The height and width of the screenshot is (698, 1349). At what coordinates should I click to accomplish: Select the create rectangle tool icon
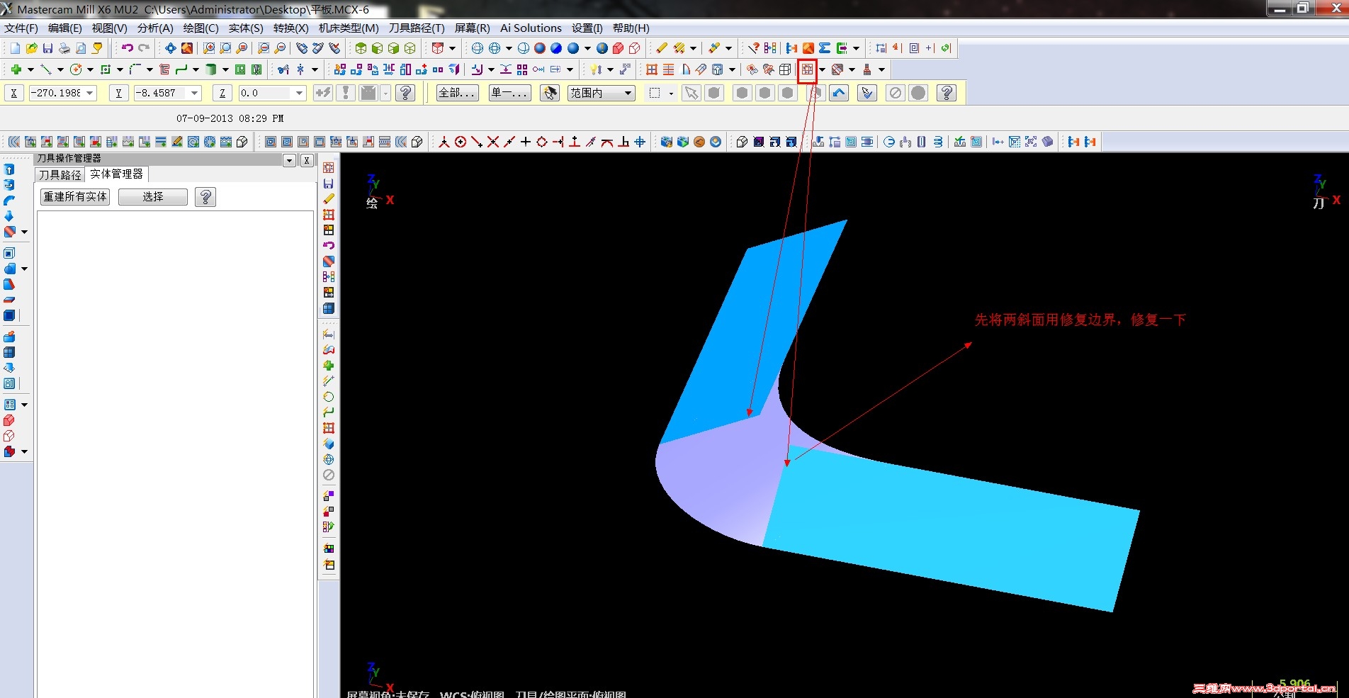[106, 69]
